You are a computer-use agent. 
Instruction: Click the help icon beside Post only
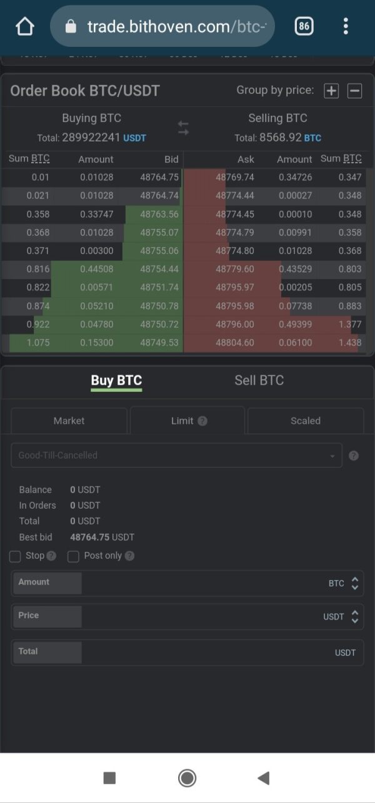[129, 556]
